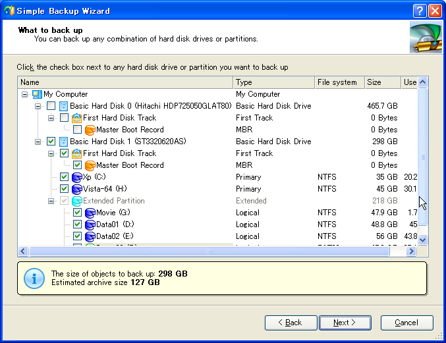The width and height of the screenshot is (446, 343).
Task: Click the vertical scrollbar down arrow
Action: (x=423, y=240)
